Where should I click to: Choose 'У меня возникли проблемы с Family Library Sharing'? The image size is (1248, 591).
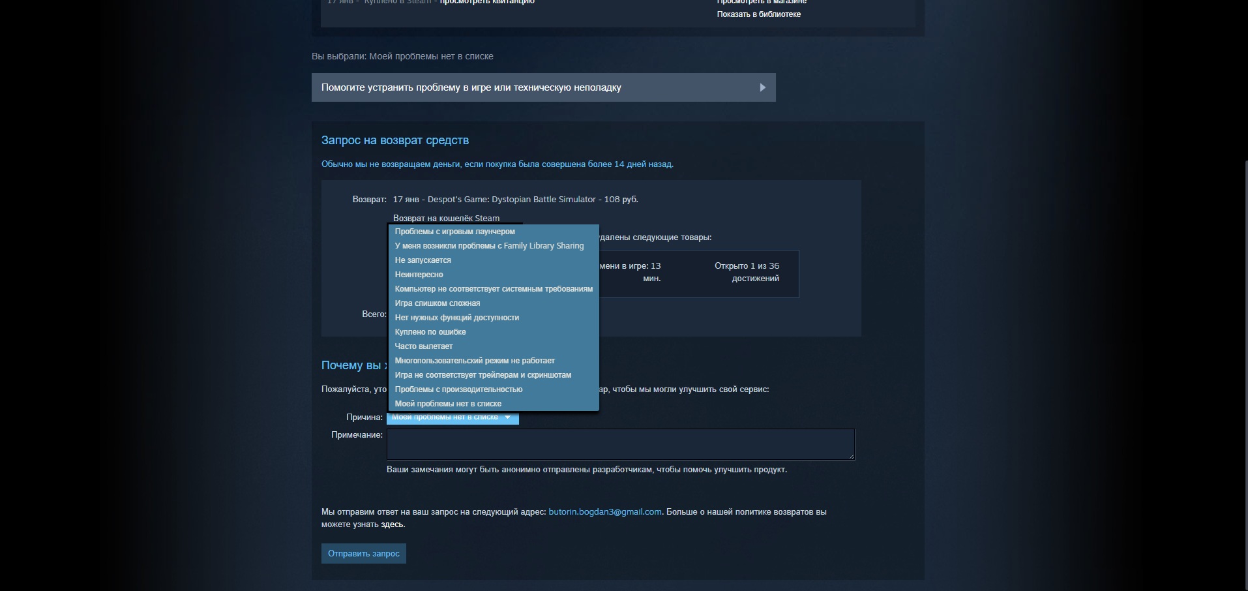[494, 246]
